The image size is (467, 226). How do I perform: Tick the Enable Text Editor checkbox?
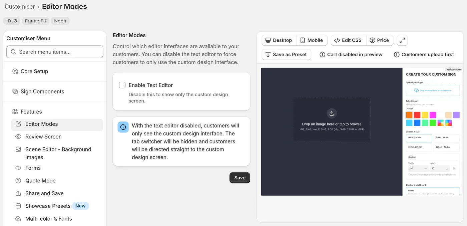coord(122,85)
